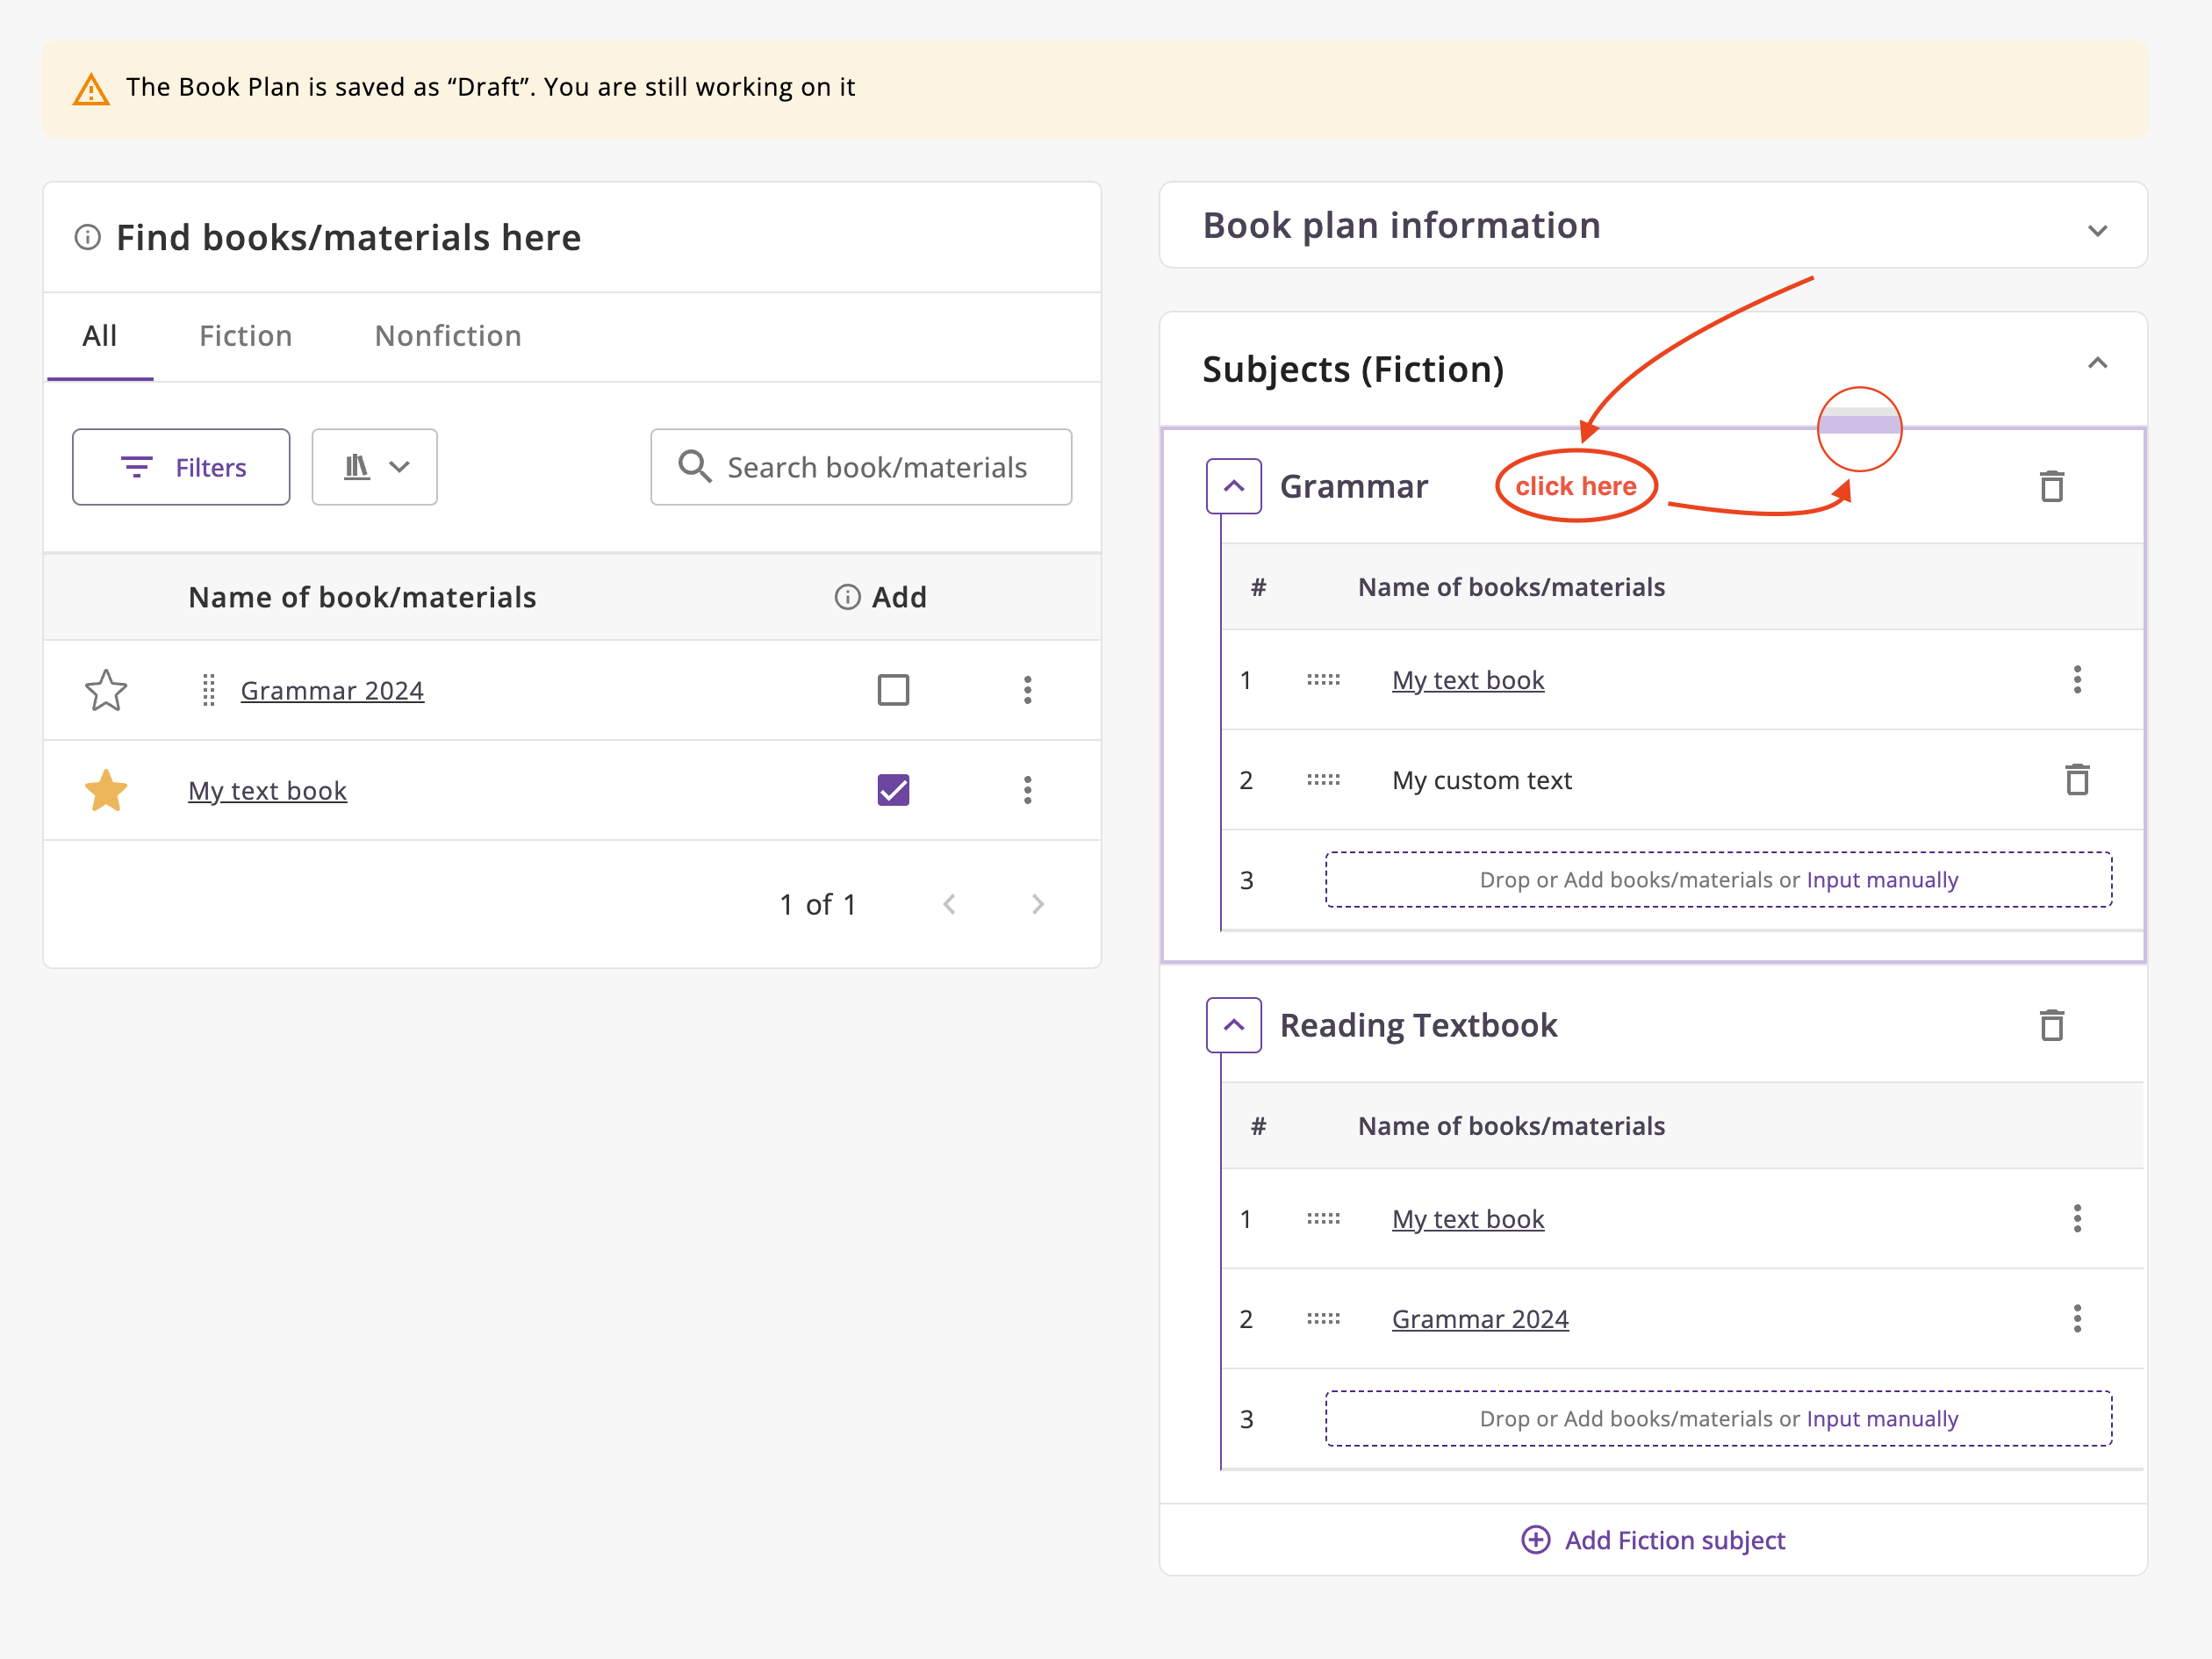Switch to the Fiction tab
The image size is (2212, 1659).
[x=245, y=336]
